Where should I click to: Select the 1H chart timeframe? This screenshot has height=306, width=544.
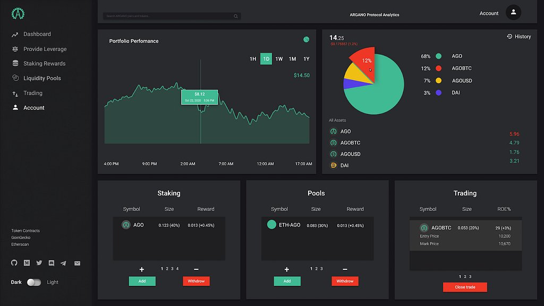coord(253,59)
